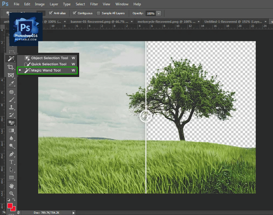273x215 pixels.
Task: Close the motorcycle-Recovered.png tab
Action: point(199,21)
